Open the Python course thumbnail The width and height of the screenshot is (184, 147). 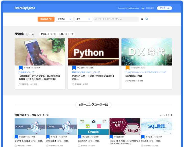click(93, 52)
